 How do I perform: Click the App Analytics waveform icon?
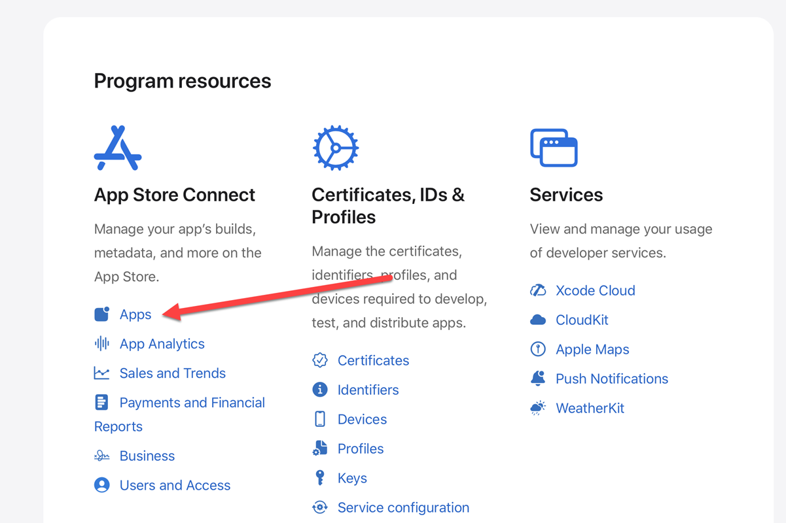(102, 344)
